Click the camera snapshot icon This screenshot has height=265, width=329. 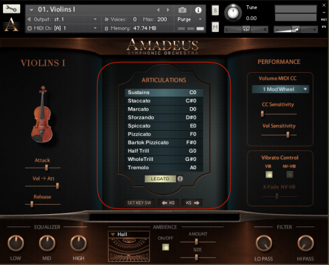(x=183, y=10)
